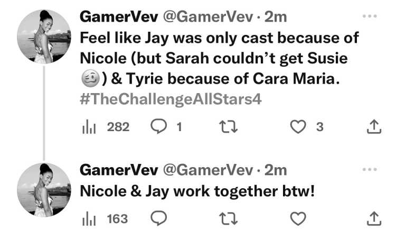Open GamerVev profile name on first tweet
396x239 pixels.
[119, 17]
